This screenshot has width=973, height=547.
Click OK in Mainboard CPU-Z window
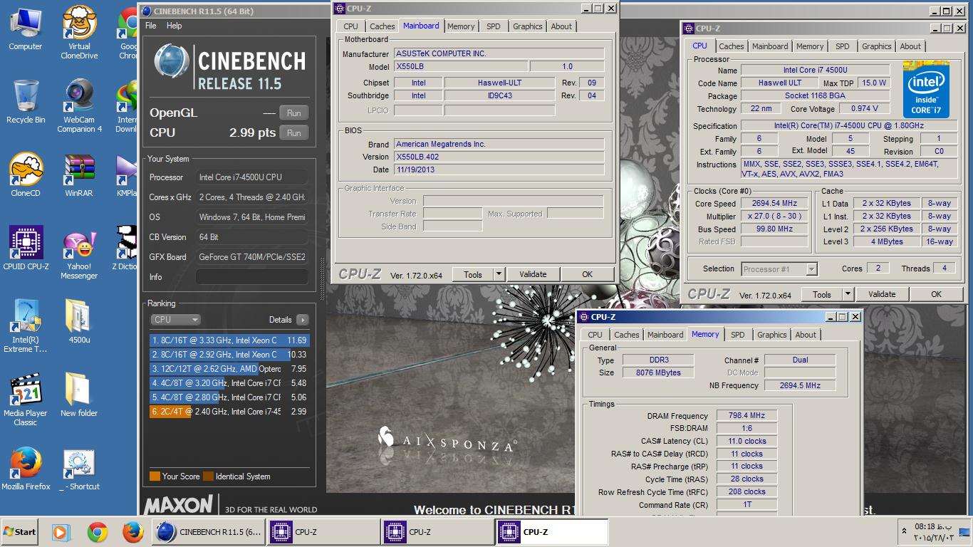click(x=588, y=274)
